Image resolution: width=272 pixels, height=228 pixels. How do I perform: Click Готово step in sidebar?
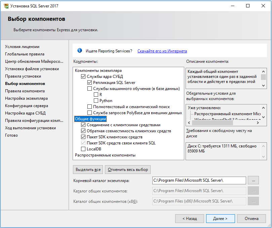[x=11, y=135]
